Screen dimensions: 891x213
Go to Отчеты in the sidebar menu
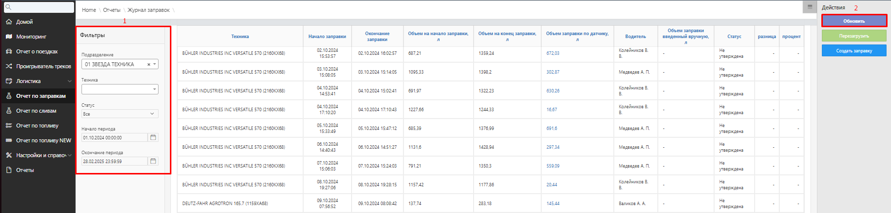coord(25,170)
